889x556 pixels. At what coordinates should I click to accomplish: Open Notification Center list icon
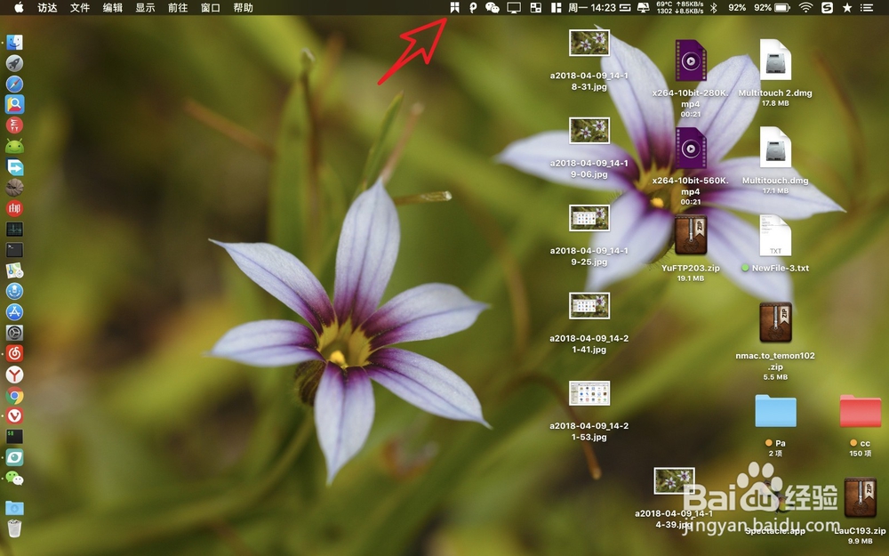(866, 7)
